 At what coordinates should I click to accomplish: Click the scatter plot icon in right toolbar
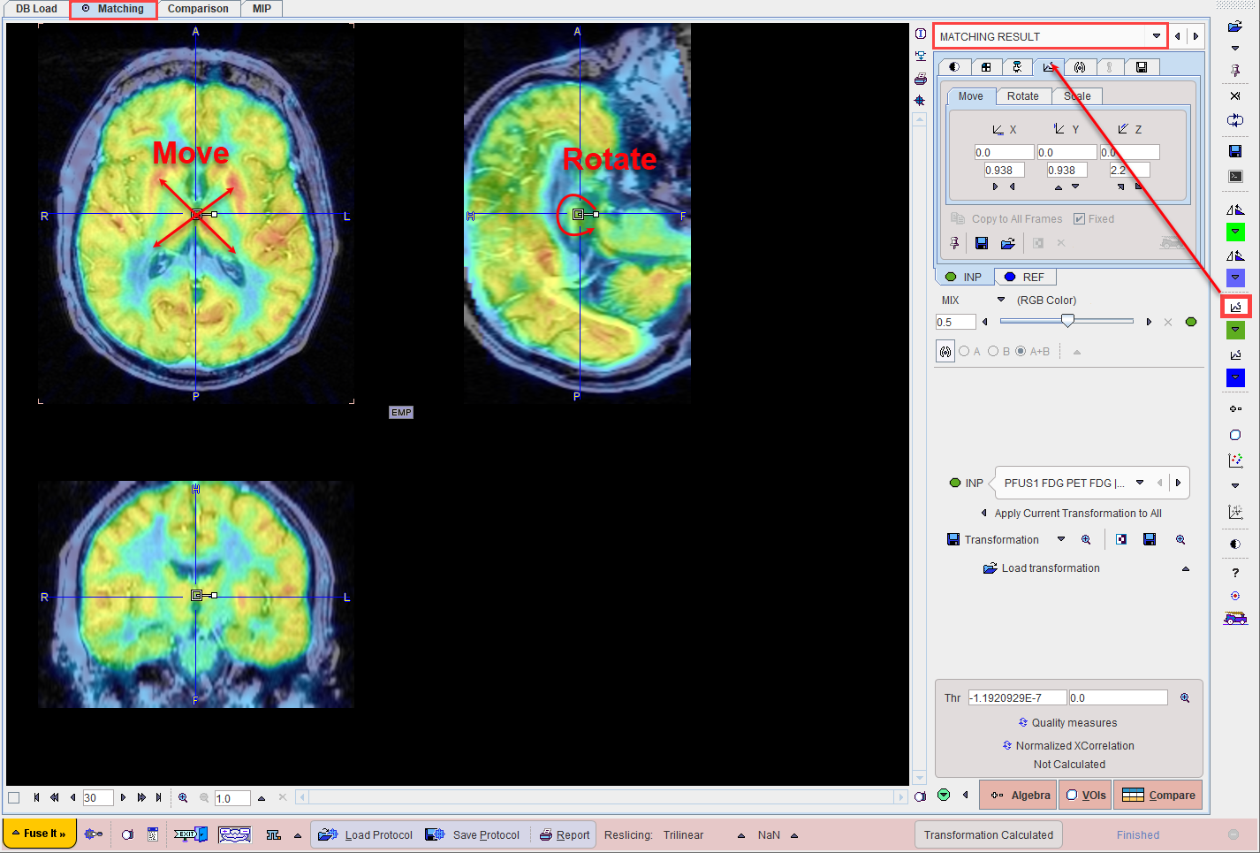tap(1235, 461)
